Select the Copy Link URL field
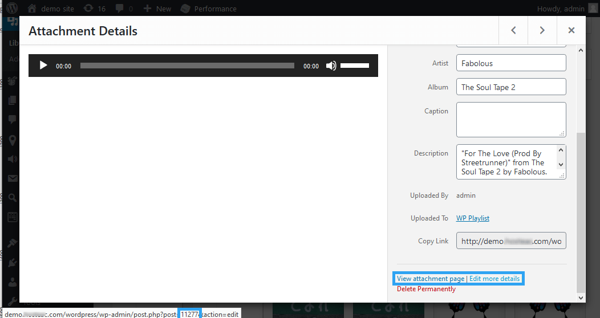The width and height of the screenshot is (600, 318). (x=511, y=241)
